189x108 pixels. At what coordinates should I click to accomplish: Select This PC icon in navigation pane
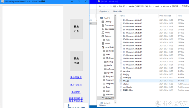tap(102, 18)
